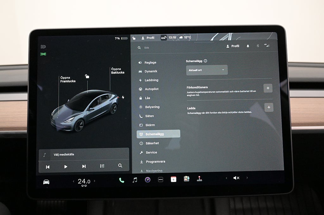Launch the camera app icon
The image size is (324, 215).
coord(147,180)
